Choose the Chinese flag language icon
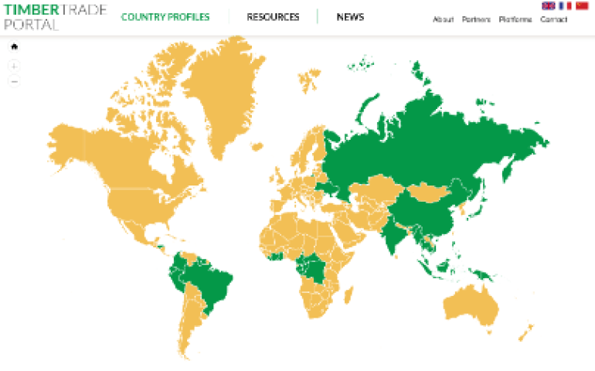 582,6
